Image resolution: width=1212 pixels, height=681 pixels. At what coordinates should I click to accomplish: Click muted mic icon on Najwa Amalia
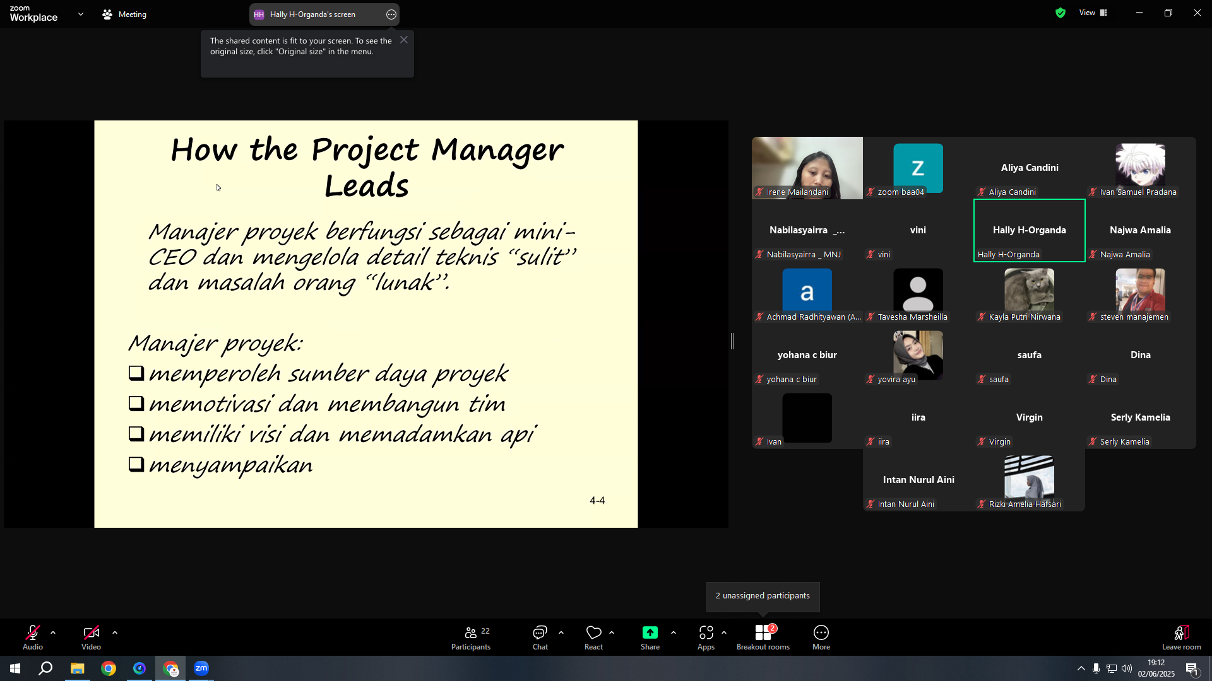1093,255
